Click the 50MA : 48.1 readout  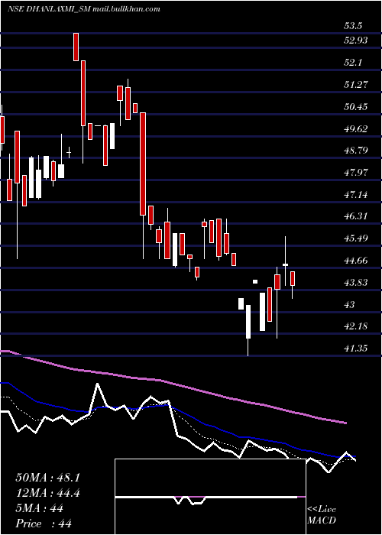click(47, 478)
